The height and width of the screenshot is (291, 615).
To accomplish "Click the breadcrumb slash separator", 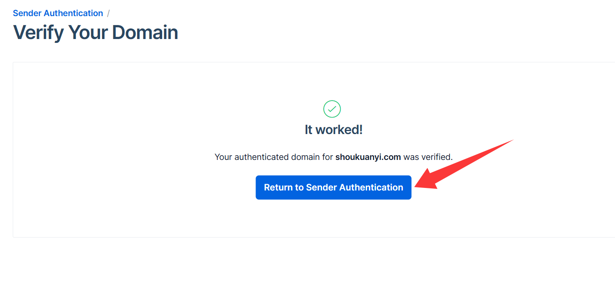I will 108,13.
